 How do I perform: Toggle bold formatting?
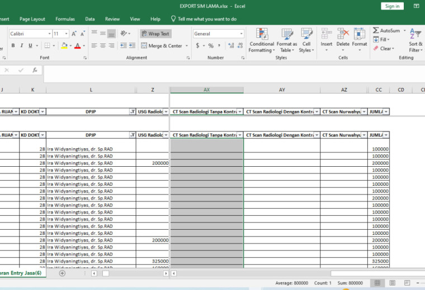pos(13,46)
